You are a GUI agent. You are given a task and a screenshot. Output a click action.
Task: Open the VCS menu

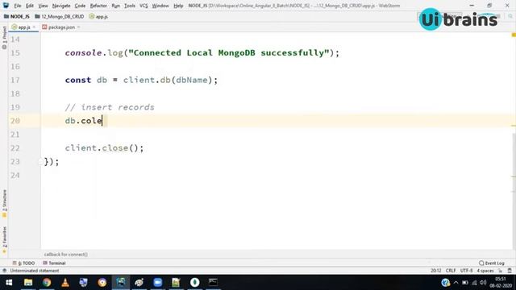coord(144,6)
